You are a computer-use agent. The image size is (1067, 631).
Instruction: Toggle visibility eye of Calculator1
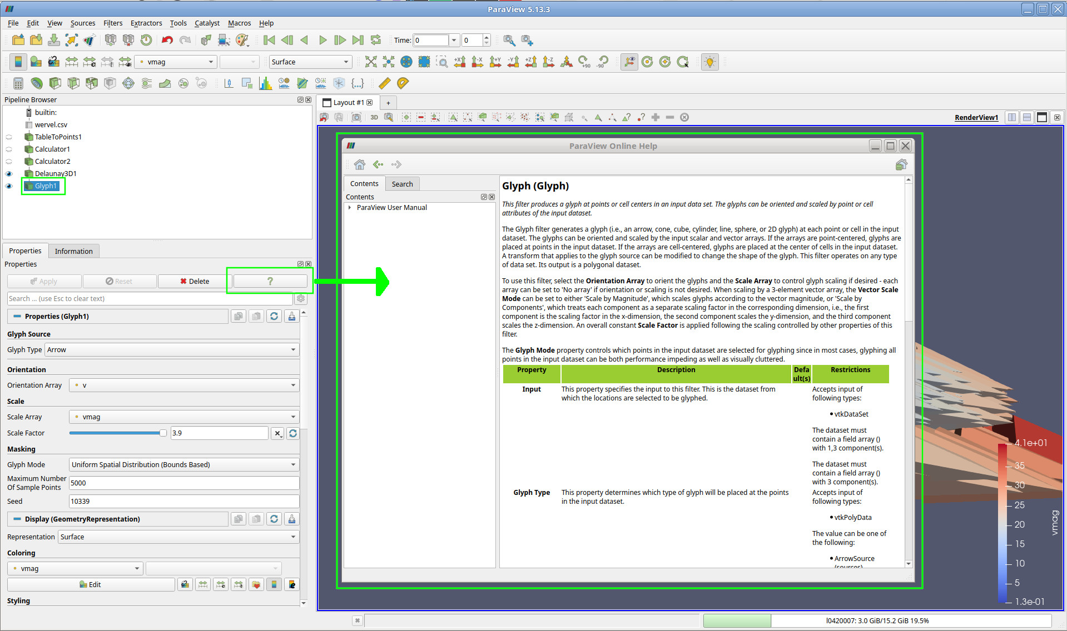click(9, 149)
